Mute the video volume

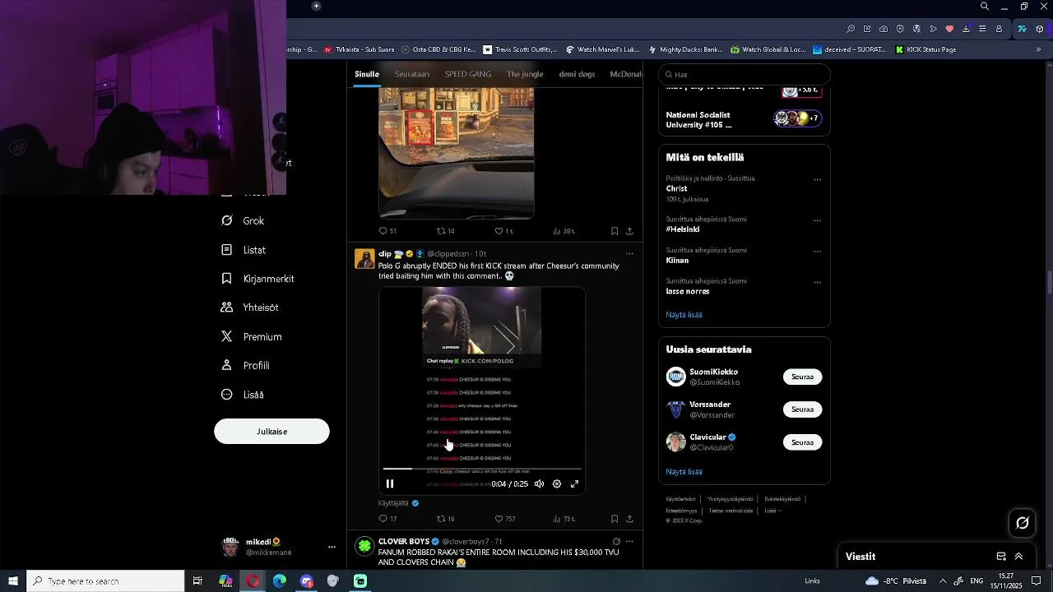coord(539,484)
